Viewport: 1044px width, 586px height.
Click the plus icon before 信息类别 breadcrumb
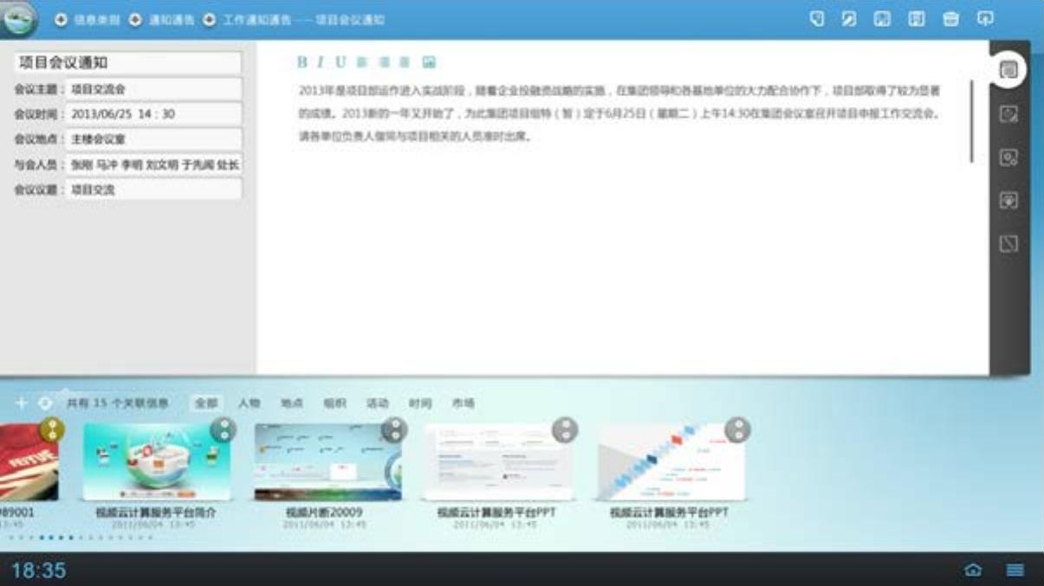point(61,19)
